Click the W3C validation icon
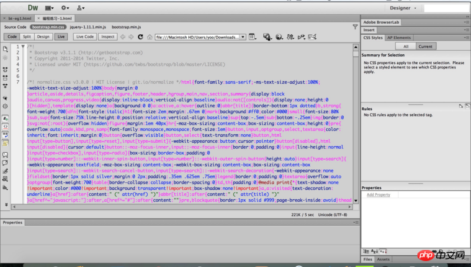Screen dimensions: 471x267 [301, 37]
